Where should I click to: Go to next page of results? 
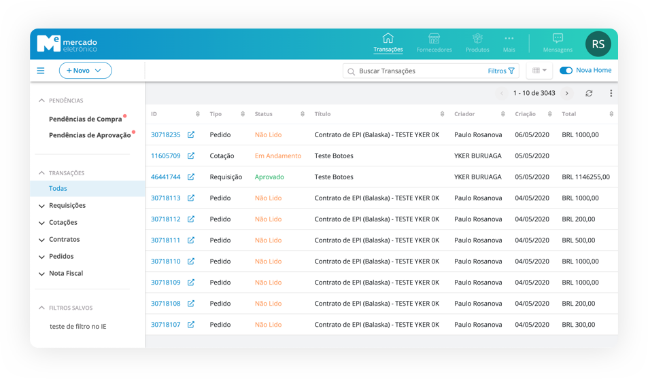(567, 93)
